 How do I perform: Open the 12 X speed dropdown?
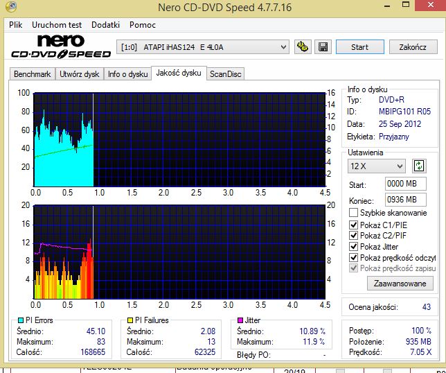(x=376, y=166)
